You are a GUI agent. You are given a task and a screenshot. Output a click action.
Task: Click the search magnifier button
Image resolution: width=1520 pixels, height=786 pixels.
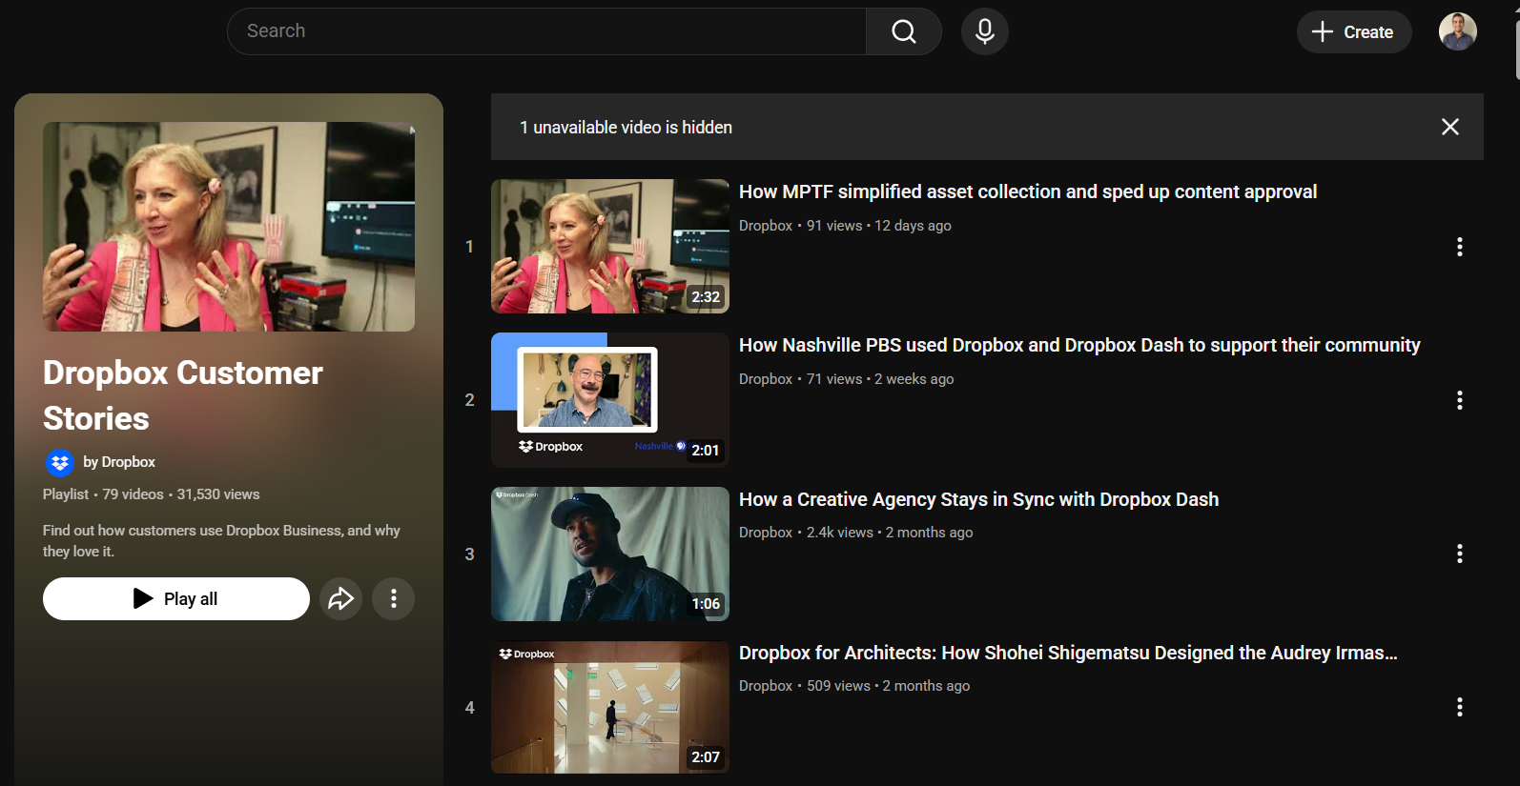click(903, 31)
